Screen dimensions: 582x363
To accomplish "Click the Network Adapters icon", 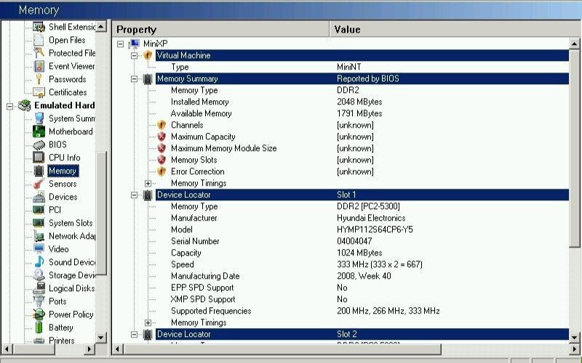I will [39, 236].
